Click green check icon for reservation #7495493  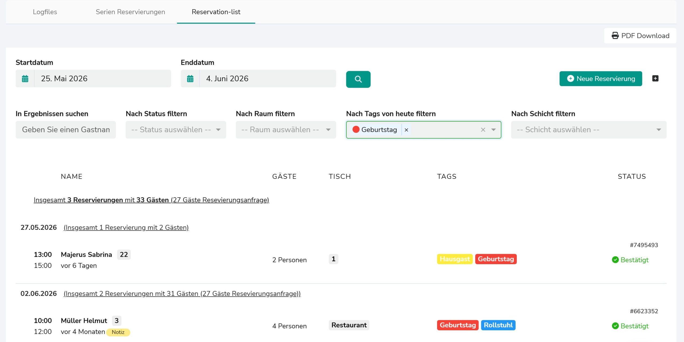[x=615, y=260]
